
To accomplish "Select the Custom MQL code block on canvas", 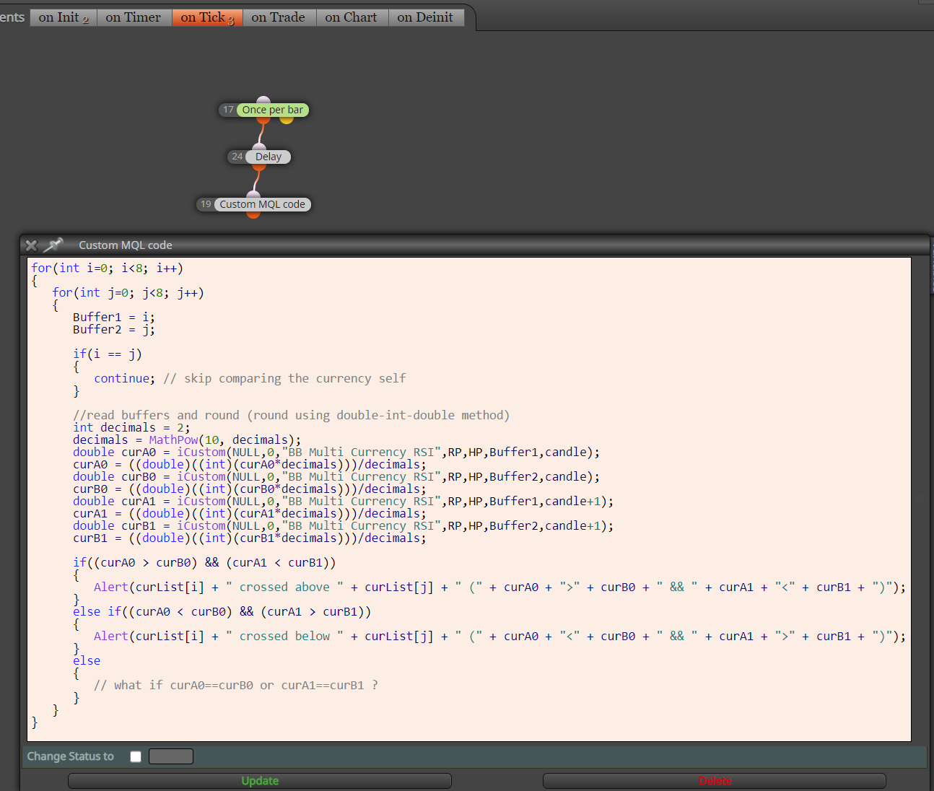I will point(262,204).
